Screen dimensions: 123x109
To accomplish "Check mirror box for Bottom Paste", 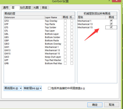I will coord(72,41).
